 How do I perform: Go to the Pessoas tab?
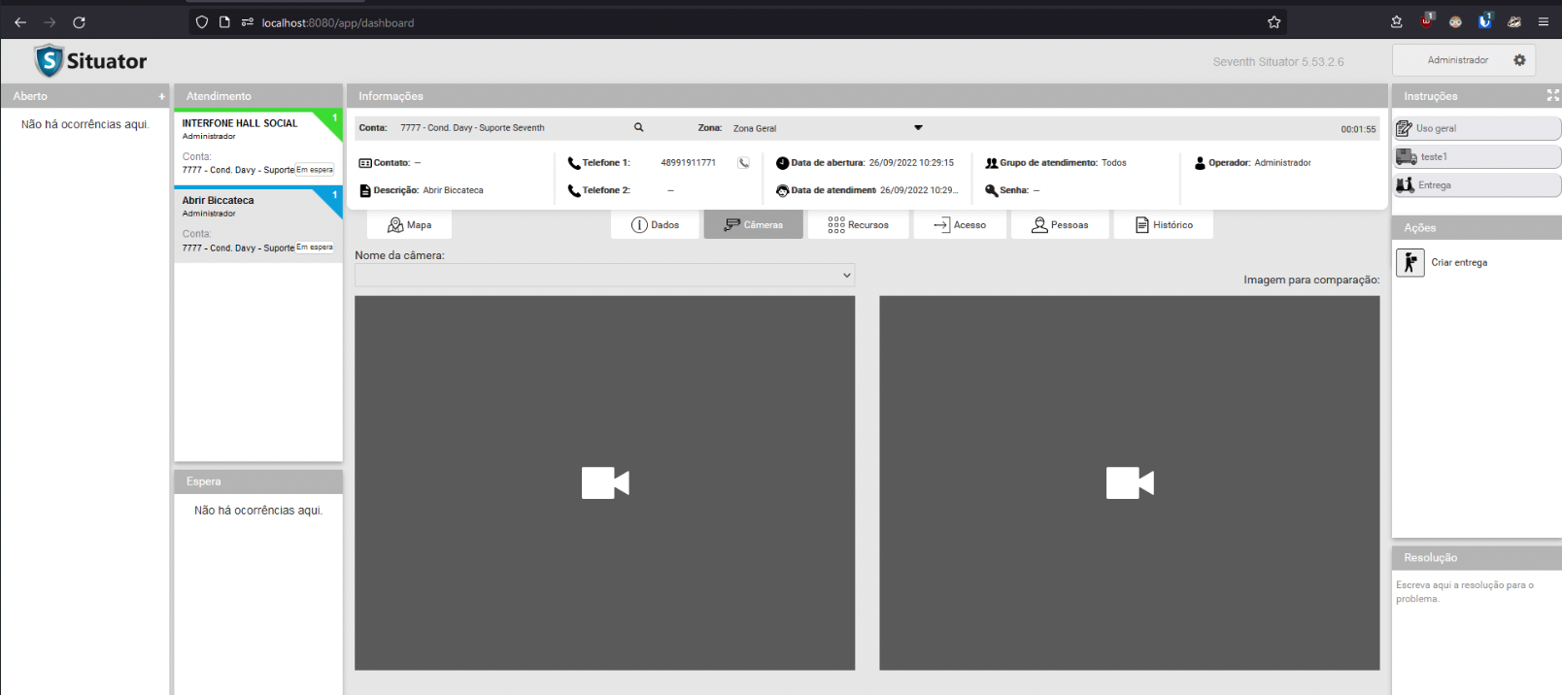[x=1059, y=225]
